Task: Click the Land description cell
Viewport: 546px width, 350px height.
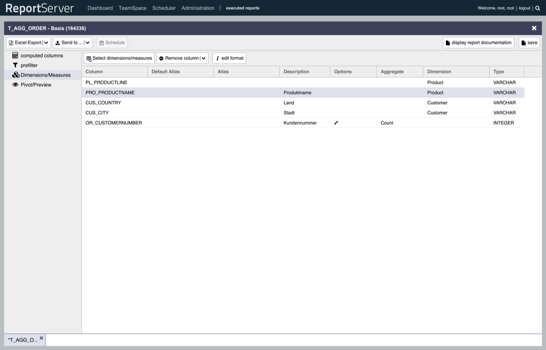Action: (x=289, y=103)
